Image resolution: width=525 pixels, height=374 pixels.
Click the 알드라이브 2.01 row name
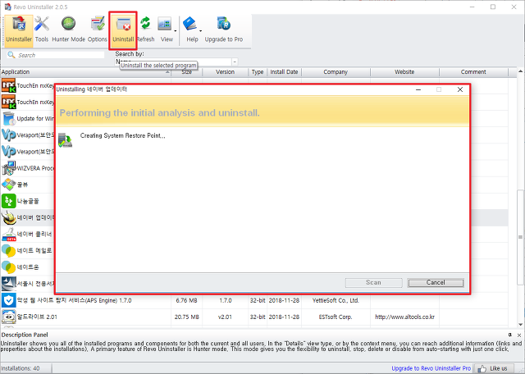(x=37, y=317)
